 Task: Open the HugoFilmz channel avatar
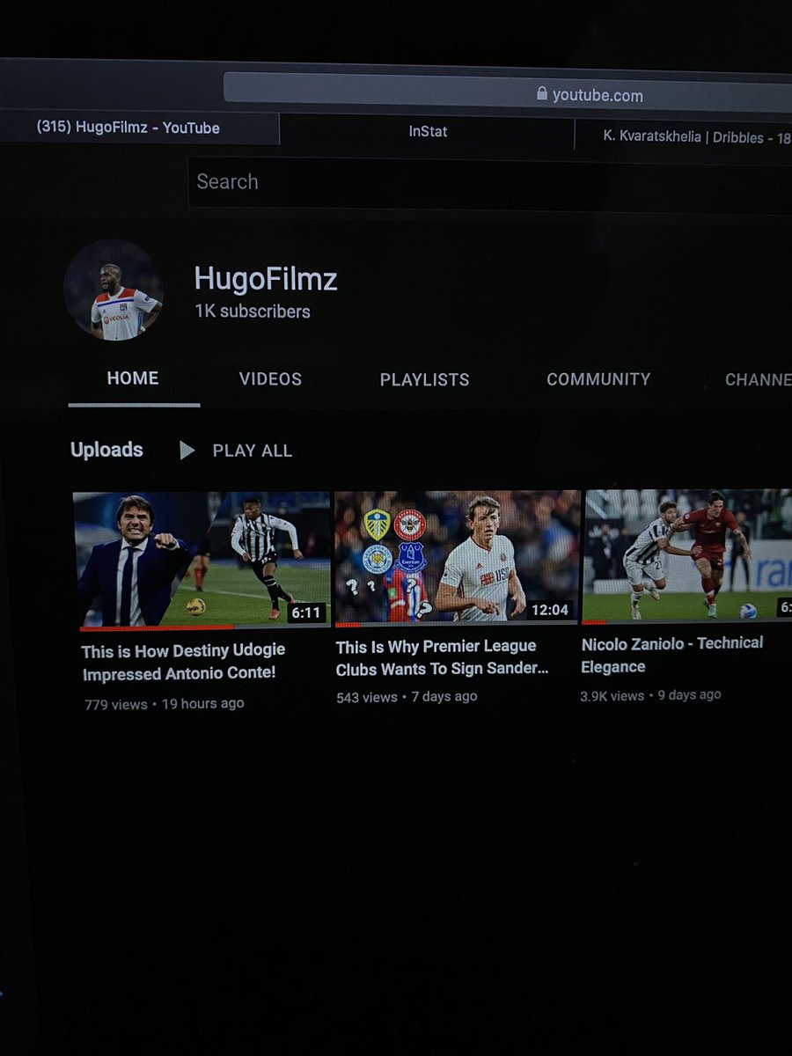(x=114, y=290)
